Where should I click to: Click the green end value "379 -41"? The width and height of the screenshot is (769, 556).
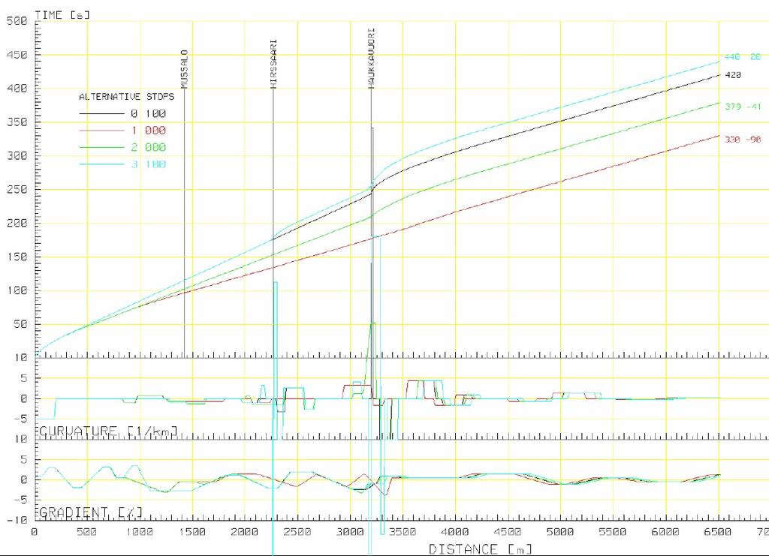tap(743, 107)
